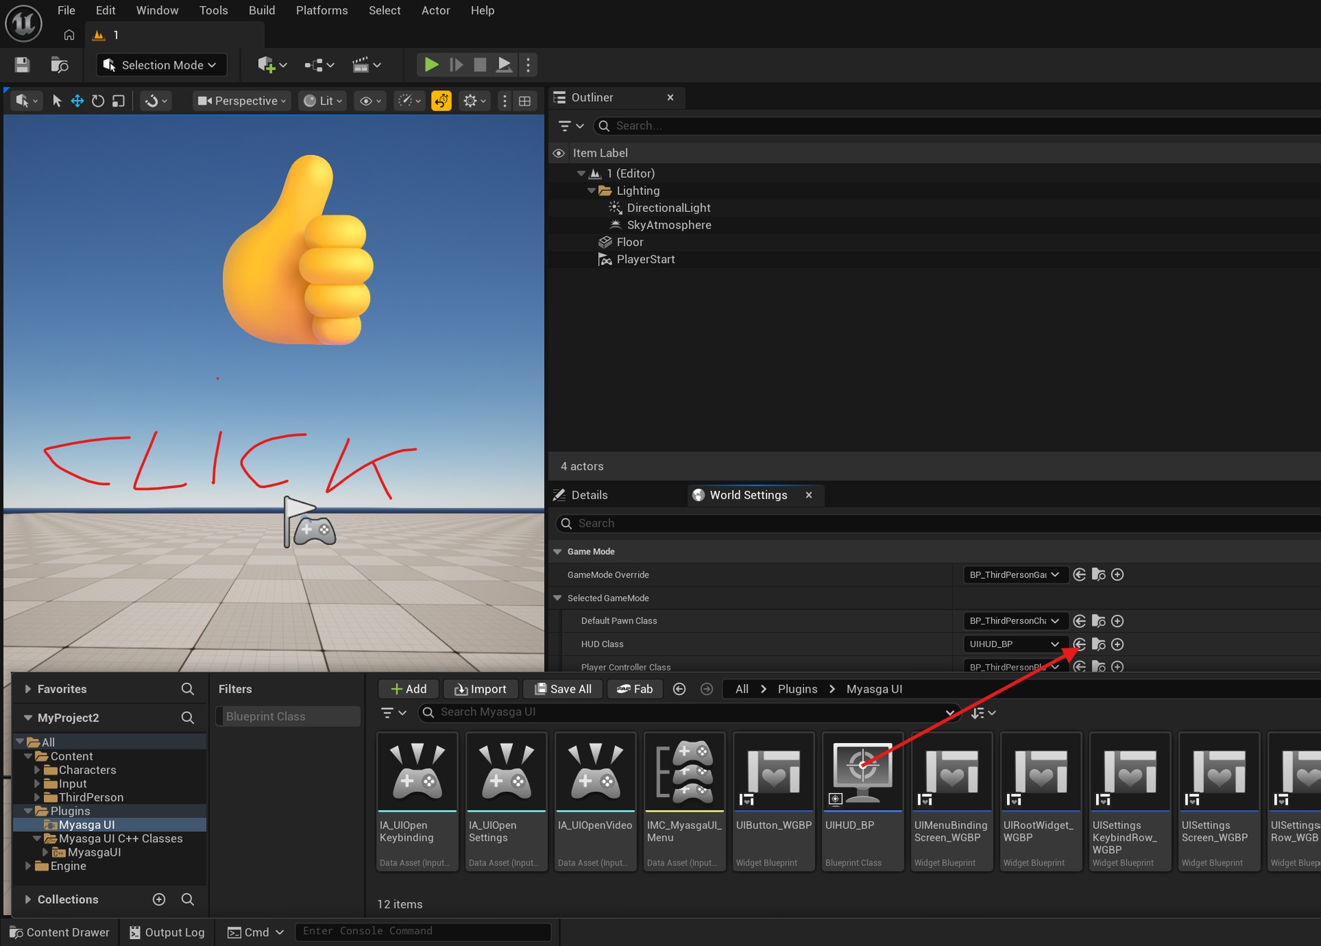Browse to HUD Class asset in Content Browser

[x=1099, y=644]
